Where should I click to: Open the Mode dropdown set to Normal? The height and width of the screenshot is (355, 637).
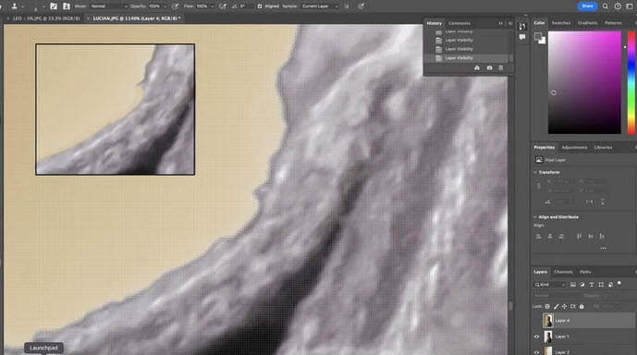(x=108, y=6)
